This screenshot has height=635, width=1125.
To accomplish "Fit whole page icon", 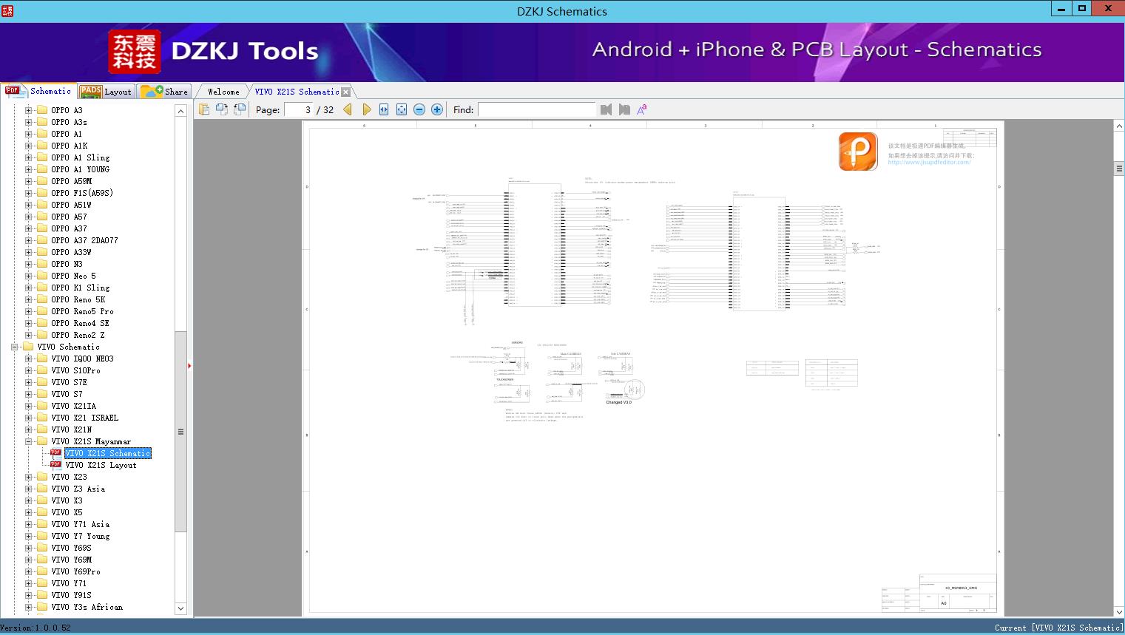I will pyautogui.click(x=402, y=109).
